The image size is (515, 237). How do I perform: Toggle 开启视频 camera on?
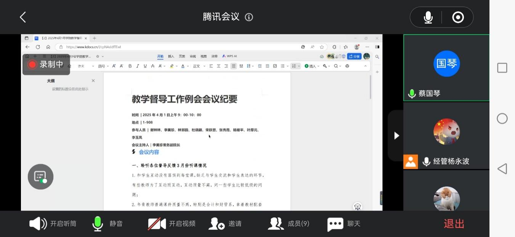(x=157, y=224)
